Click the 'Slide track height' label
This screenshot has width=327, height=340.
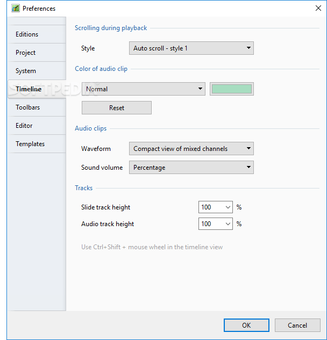(x=105, y=207)
